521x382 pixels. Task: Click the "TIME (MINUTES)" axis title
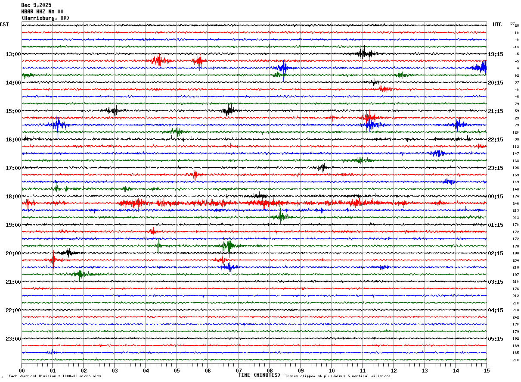[x=259, y=375]
